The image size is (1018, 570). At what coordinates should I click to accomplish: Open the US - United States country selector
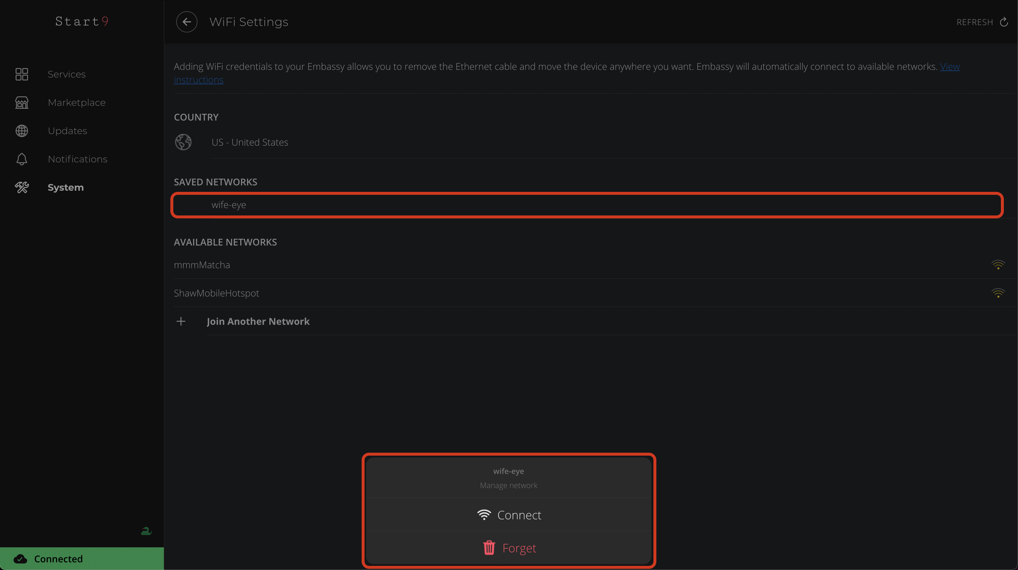[250, 142]
